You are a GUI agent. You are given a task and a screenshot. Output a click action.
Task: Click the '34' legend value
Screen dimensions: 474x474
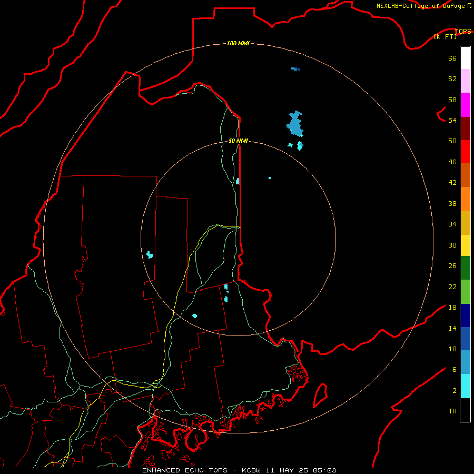click(452, 224)
